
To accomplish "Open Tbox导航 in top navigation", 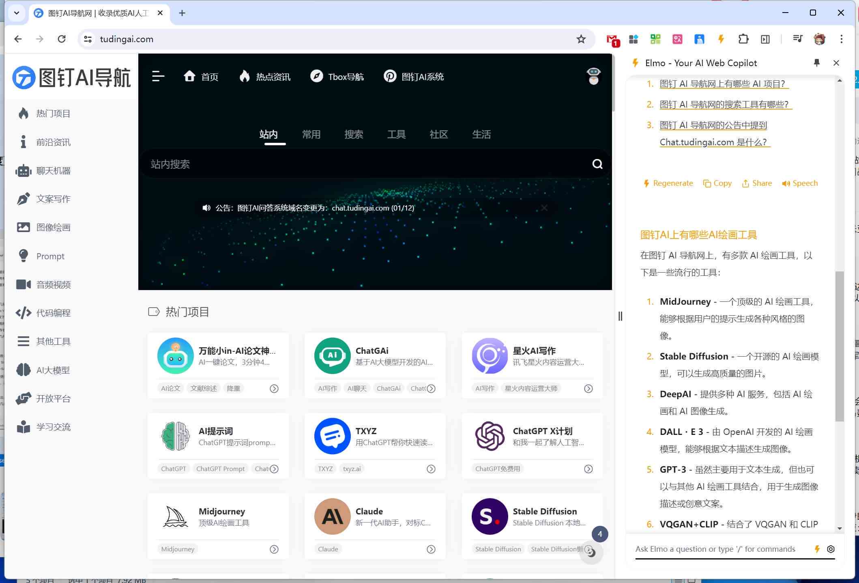I will [x=337, y=76].
